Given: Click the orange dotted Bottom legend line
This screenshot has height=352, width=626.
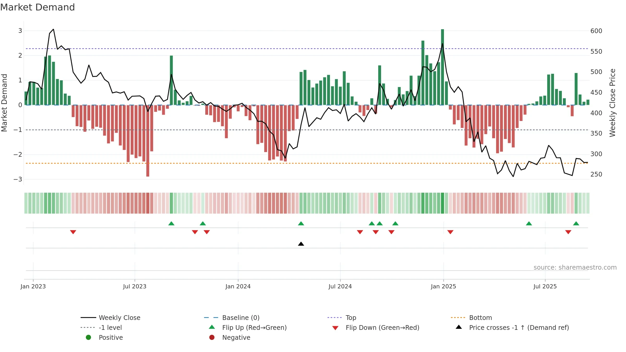Looking at the screenshot, I should pyautogui.click(x=458, y=318).
